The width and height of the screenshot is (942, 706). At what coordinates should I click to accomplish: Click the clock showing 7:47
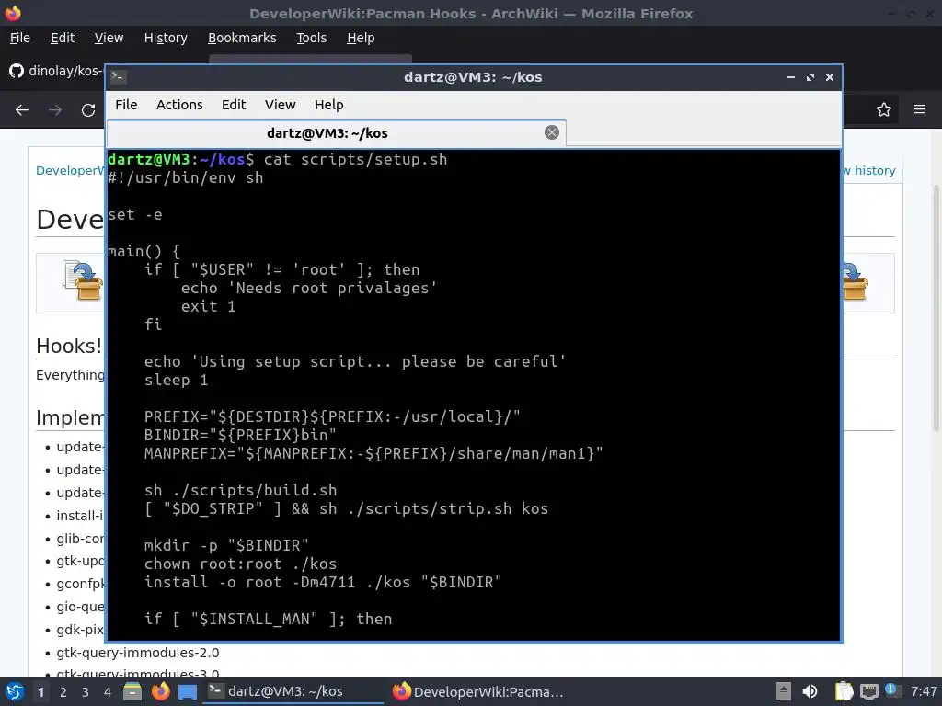tap(924, 691)
